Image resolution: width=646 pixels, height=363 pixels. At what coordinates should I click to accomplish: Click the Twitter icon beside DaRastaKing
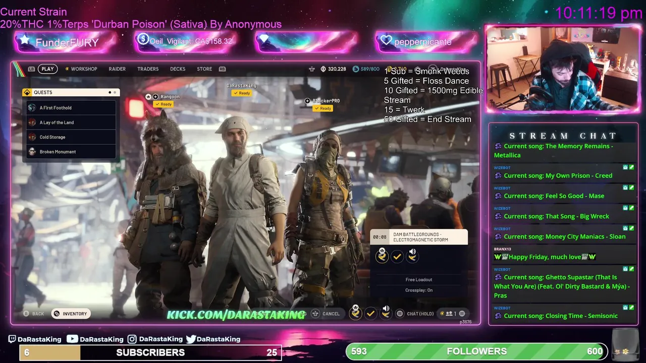click(191, 339)
